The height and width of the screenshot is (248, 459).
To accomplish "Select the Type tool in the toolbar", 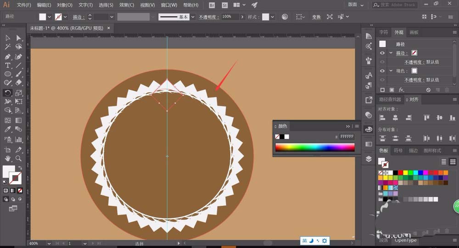I will 8,66.
